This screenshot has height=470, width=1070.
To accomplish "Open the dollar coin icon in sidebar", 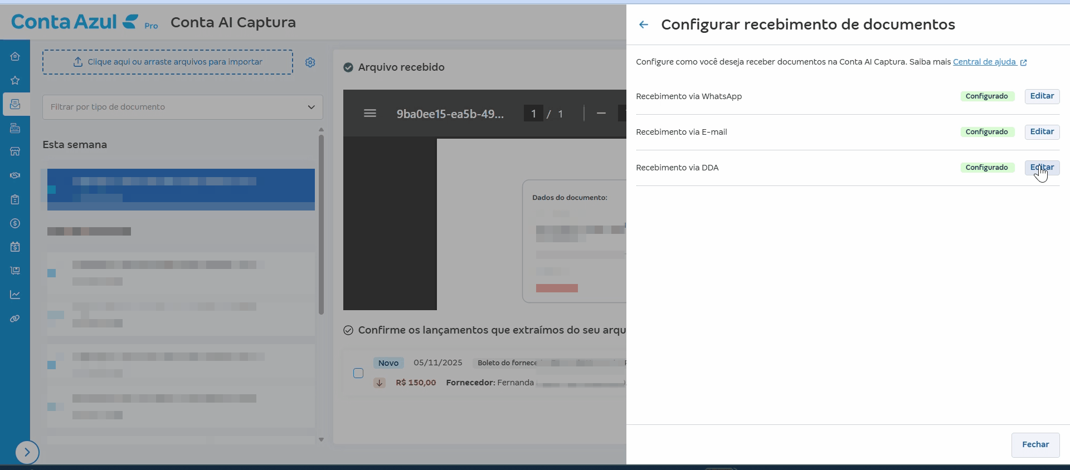I will (x=15, y=223).
